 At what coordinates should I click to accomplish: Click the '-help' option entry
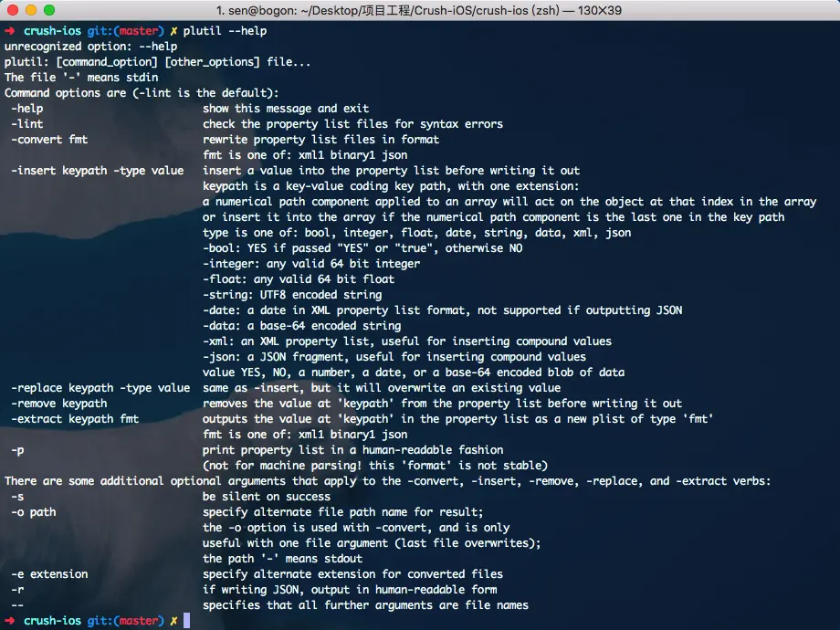coord(27,109)
